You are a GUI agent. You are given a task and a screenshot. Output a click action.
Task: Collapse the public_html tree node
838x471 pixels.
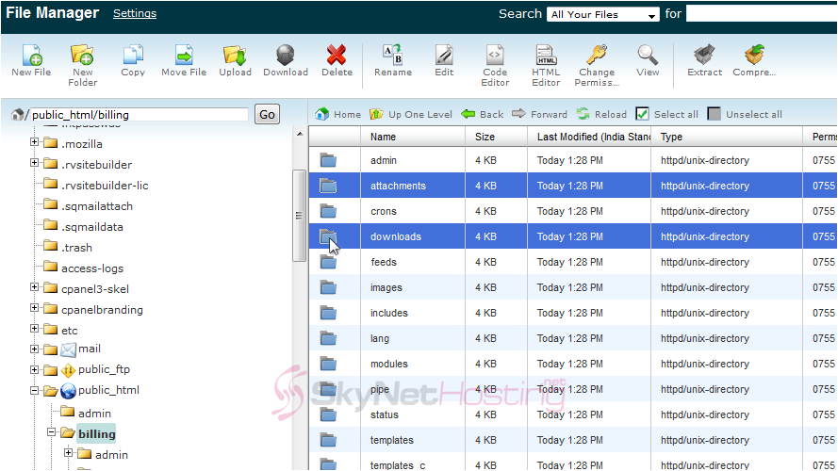point(34,391)
